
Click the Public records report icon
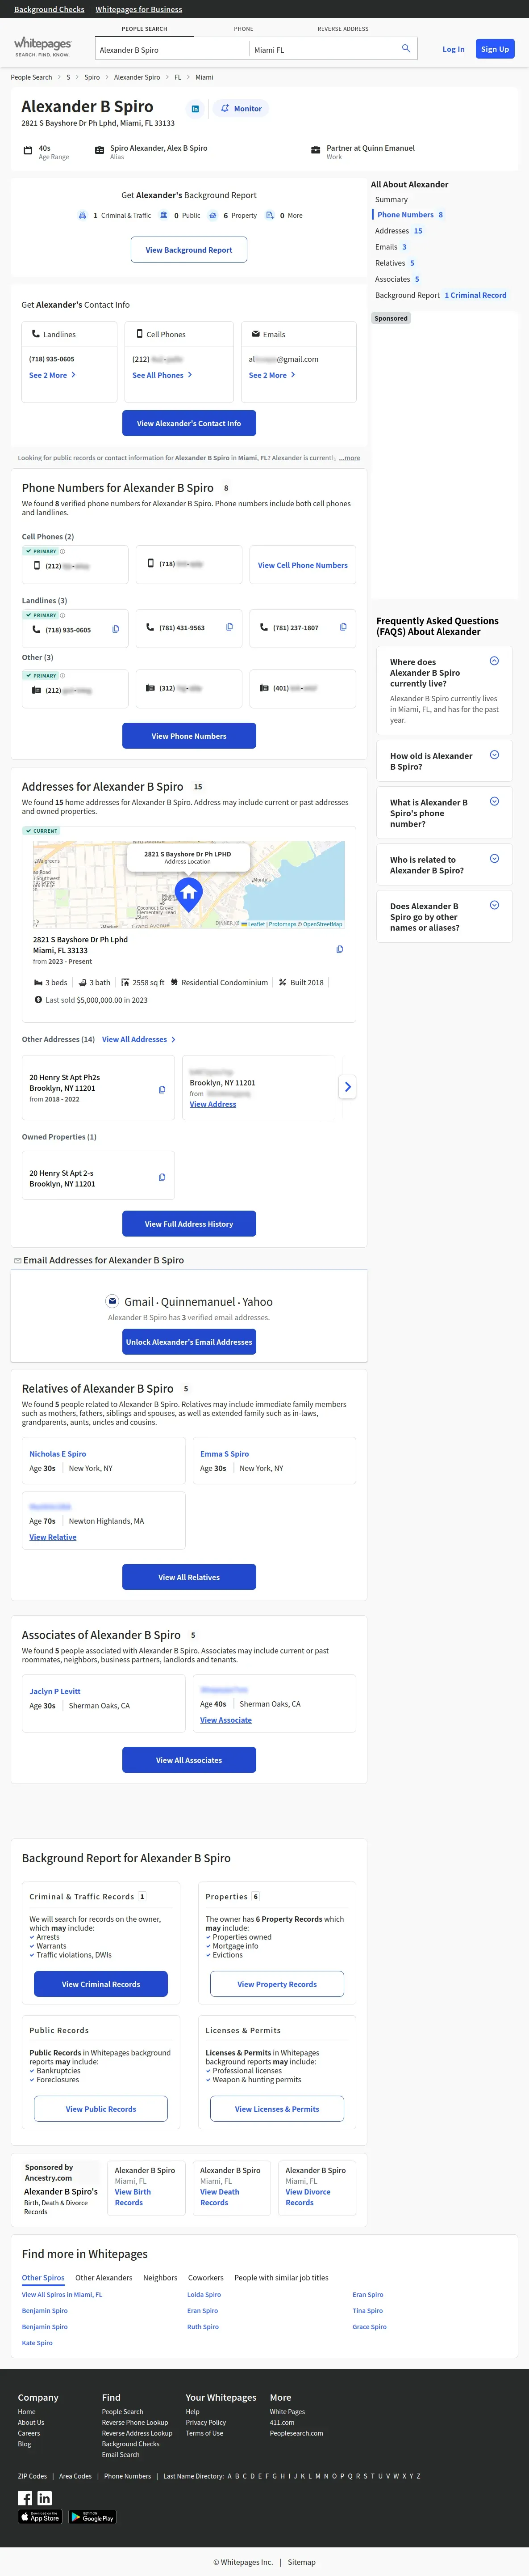(x=164, y=215)
